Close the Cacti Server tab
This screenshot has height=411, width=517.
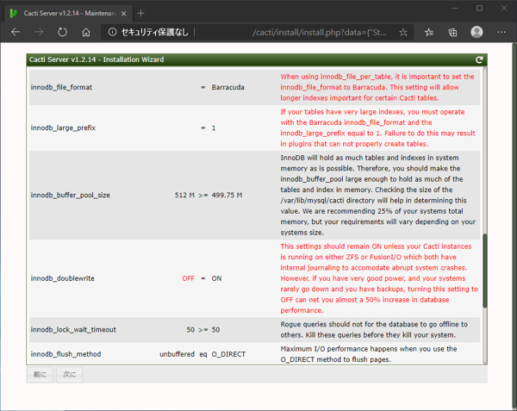[x=123, y=14]
